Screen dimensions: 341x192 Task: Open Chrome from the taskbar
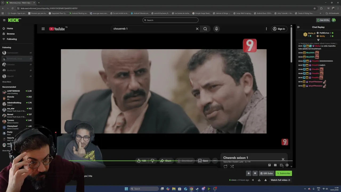point(191,189)
